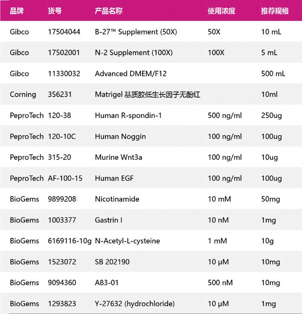This screenshot has height=314, width=302.
Task: Click the SB 202190 product cell
Action: pyautogui.click(x=112, y=262)
